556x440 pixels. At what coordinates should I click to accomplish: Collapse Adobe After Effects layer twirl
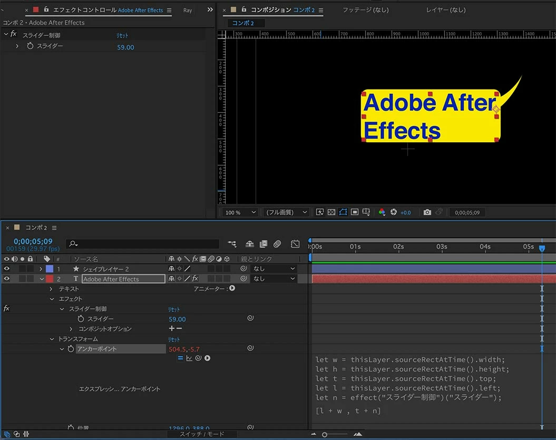42,279
